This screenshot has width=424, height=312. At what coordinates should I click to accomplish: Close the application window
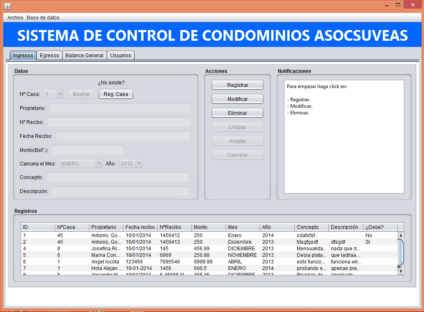412,5
